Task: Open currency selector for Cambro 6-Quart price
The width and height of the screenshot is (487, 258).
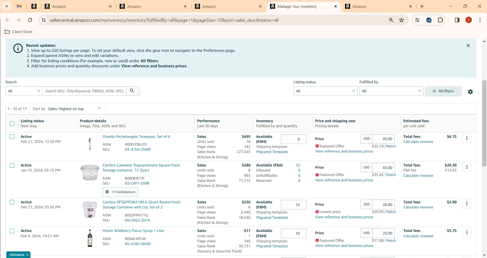Action: click(x=366, y=204)
